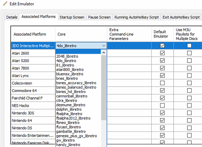Enable M3U playlists for 3DO row
Image resolution: width=202 pixels, height=147 pixels.
pyautogui.click(x=189, y=46)
